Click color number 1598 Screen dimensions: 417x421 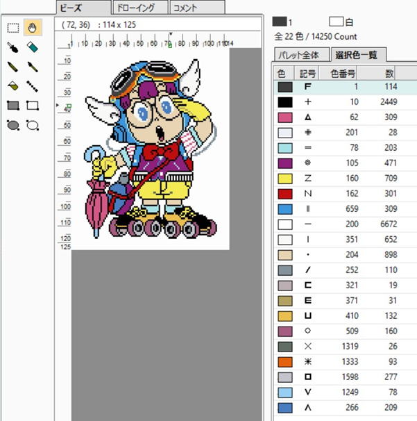click(x=350, y=377)
